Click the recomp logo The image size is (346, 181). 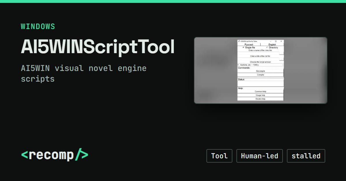(x=54, y=155)
